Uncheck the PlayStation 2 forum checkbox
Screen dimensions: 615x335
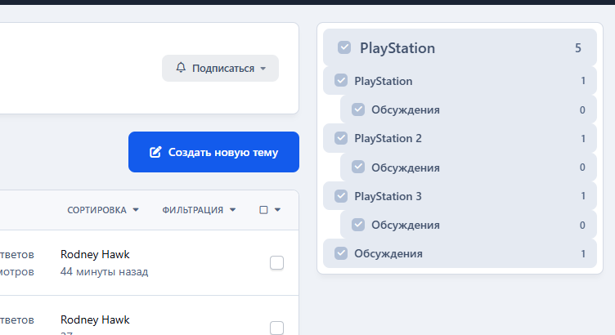341,138
